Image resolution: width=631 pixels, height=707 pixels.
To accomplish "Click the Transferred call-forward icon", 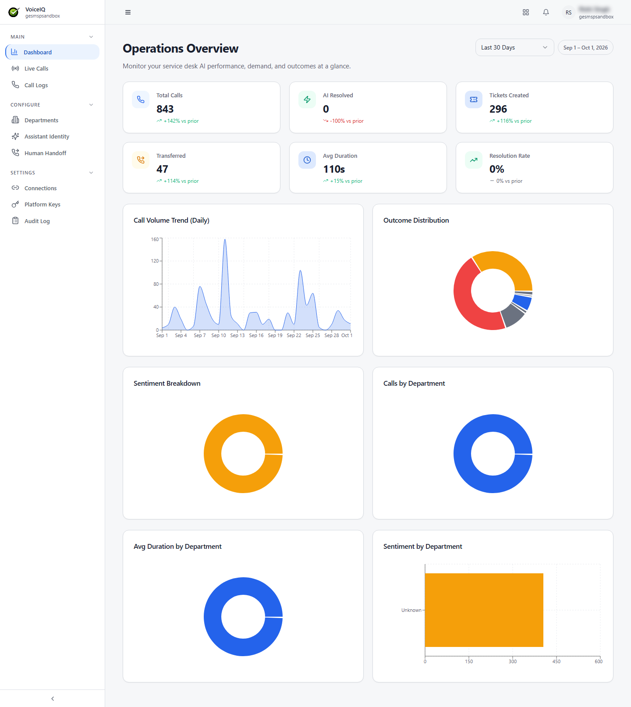I will pos(141,160).
